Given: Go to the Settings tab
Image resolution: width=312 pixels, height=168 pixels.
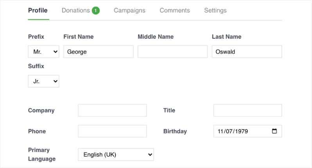Looking at the screenshot, I should coord(215,10).
